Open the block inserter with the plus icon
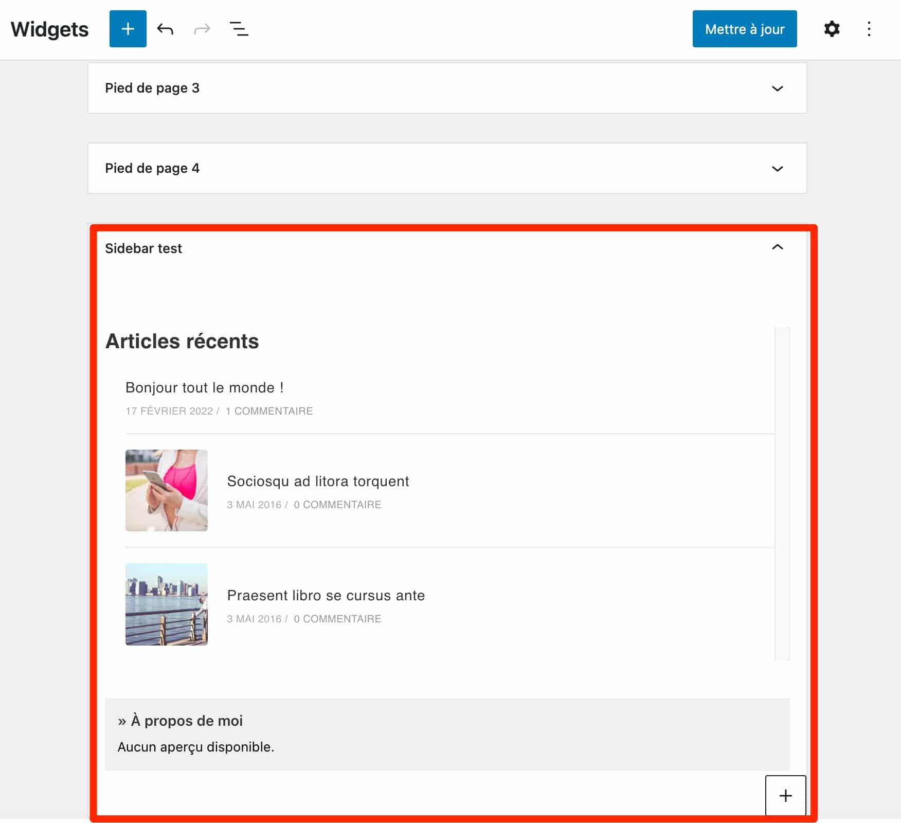This screenshot has width=901, height=823. tap(127, 29)
